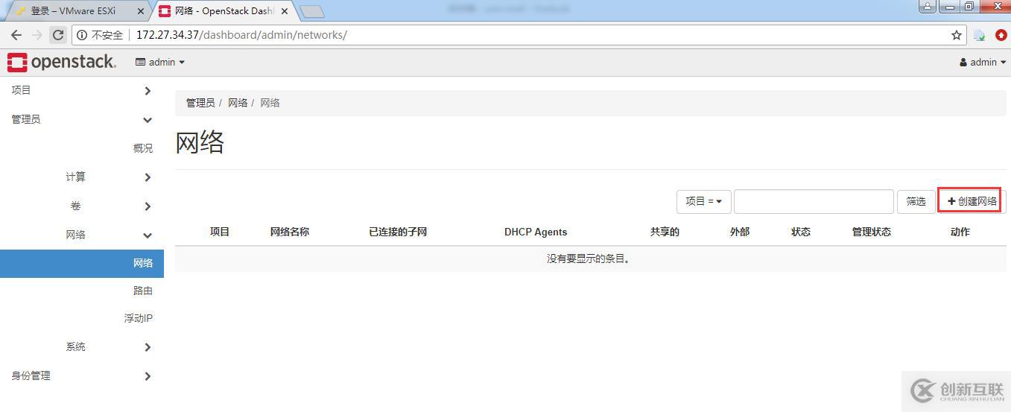Open the 浮动IP page
Screen dimensions: 1011x412
point(139,318)
